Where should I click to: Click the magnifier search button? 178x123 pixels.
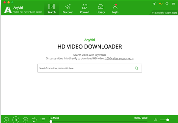tap(136, 68)
